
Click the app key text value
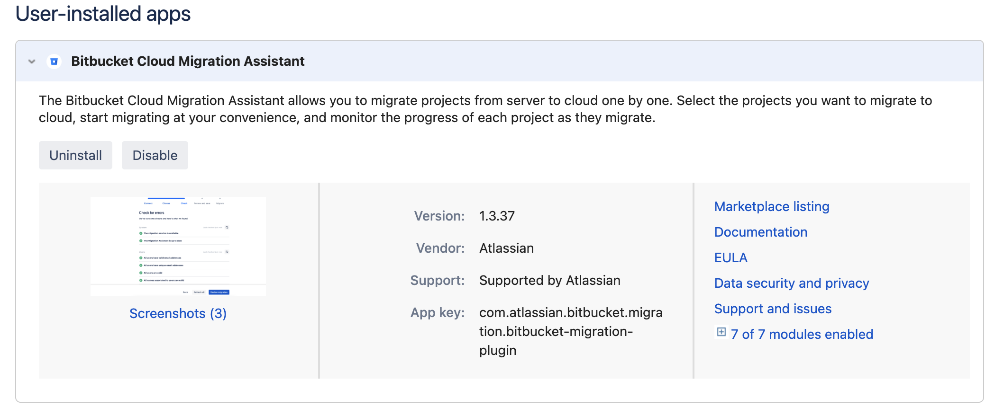pos(570,331)
